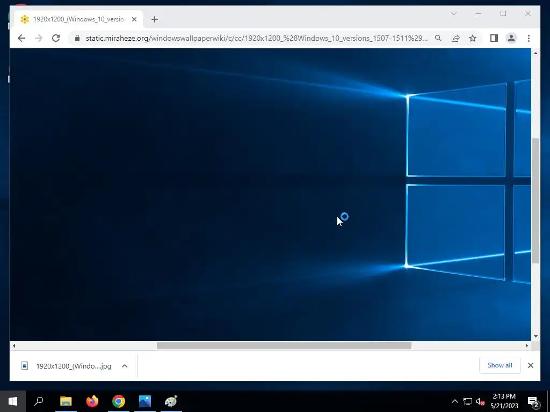Click Show all downloads
The width and height of the screenshot is (550, 412).
coord(500,365)
